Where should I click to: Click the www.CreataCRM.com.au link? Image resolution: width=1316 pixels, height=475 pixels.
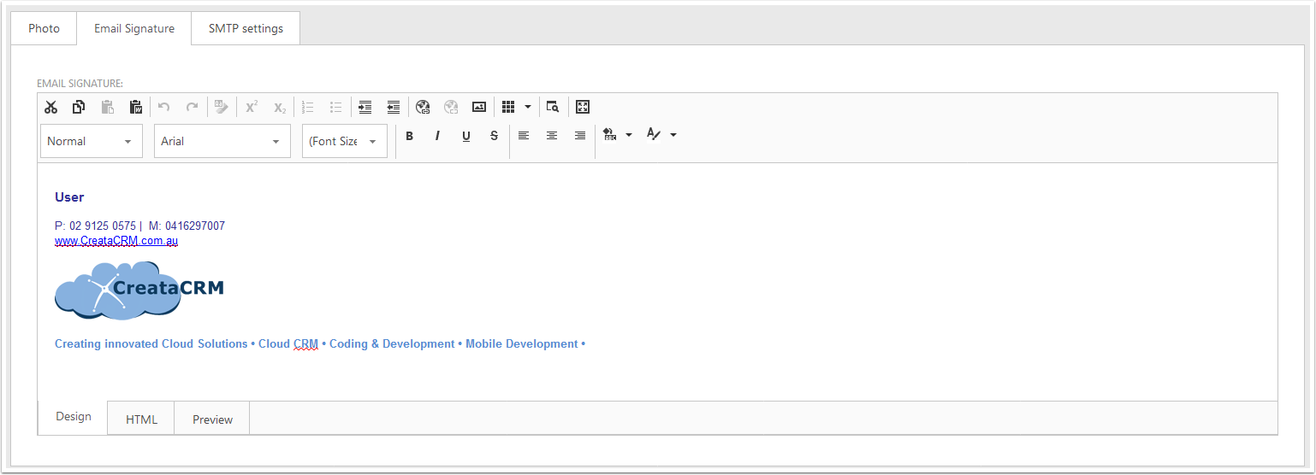(116, 241)
